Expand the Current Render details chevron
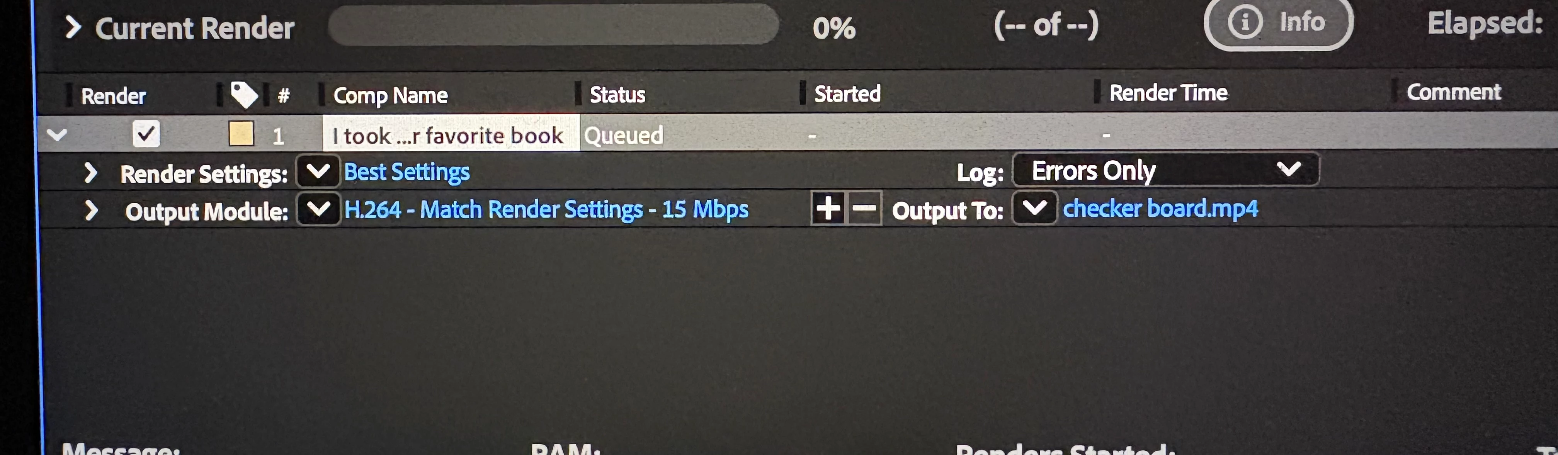Screen dimensions: 1558x455 (x=73, y=27)
